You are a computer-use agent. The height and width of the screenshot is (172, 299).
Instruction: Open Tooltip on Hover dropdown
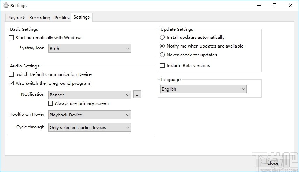pos(89,115)
